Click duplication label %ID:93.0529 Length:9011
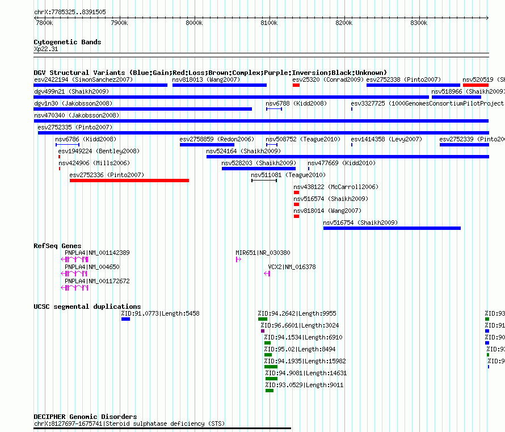This screenshot has height=432, width=505. (x=304, y=385)
